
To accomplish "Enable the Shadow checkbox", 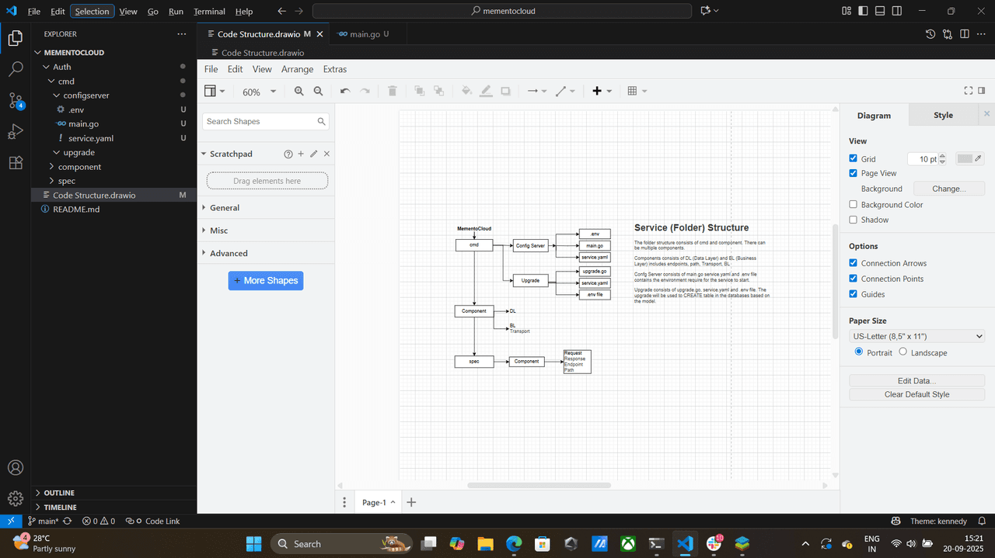I will pyautogui.click(x=854, y=220).
